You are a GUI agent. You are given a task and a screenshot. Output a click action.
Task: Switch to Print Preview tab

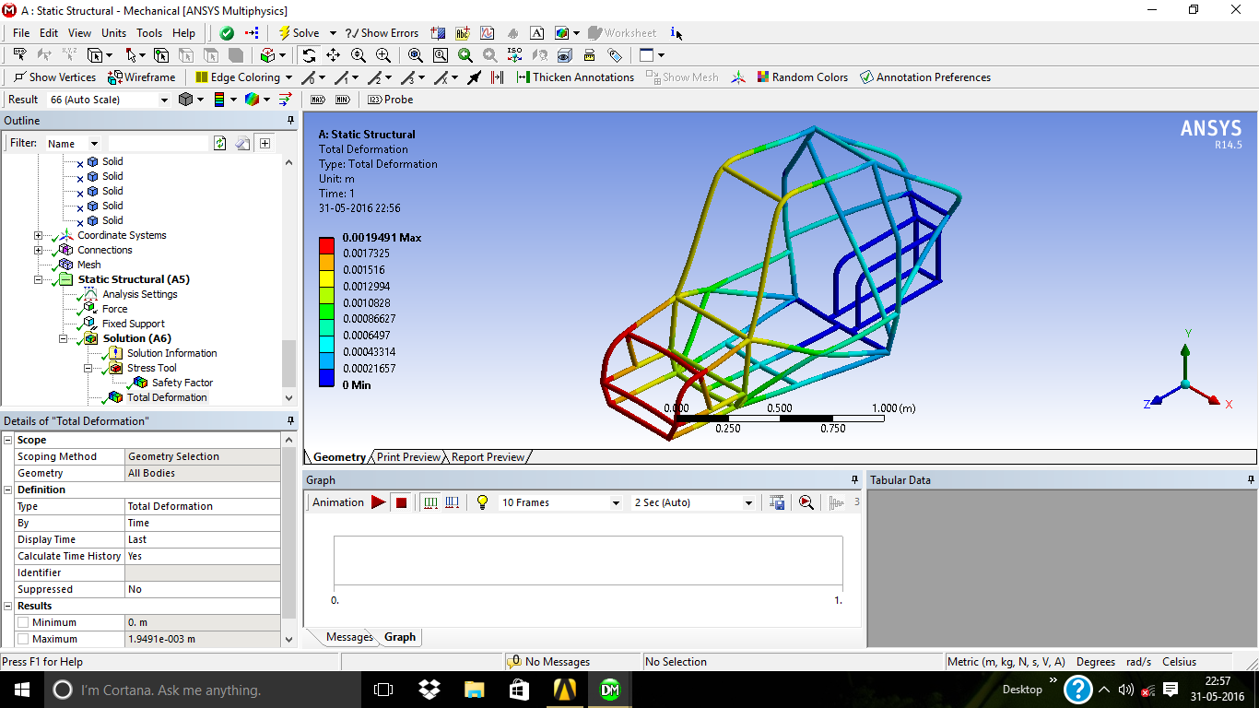pos(408,457)
